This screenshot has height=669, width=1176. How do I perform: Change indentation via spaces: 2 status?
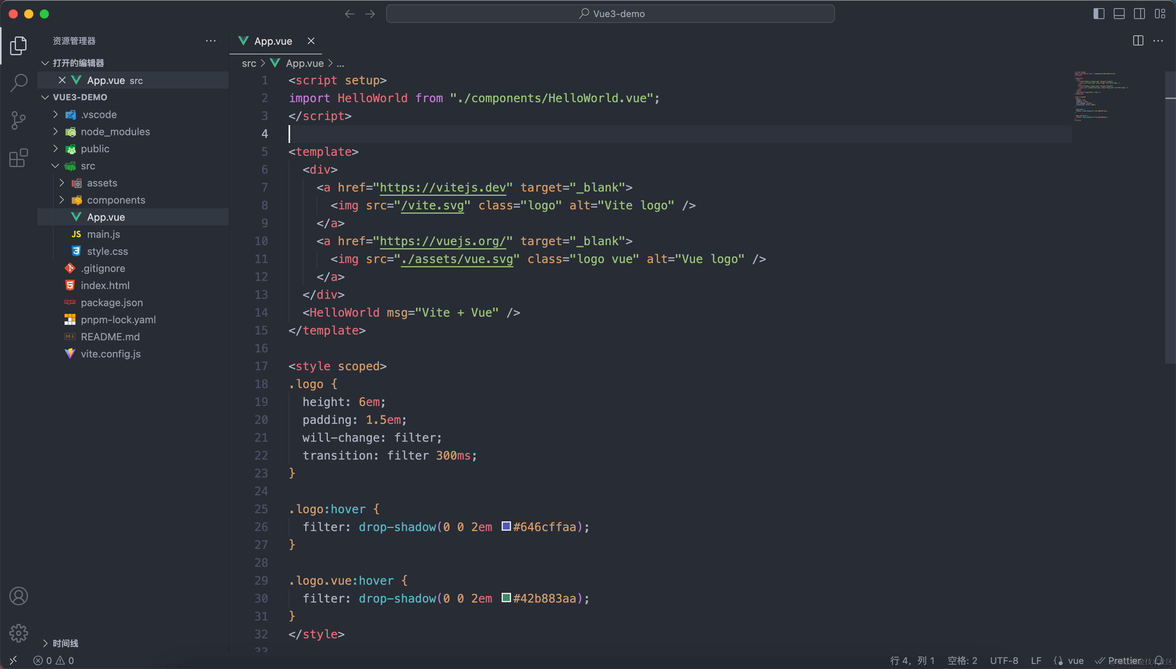click(x=962, y=660)
